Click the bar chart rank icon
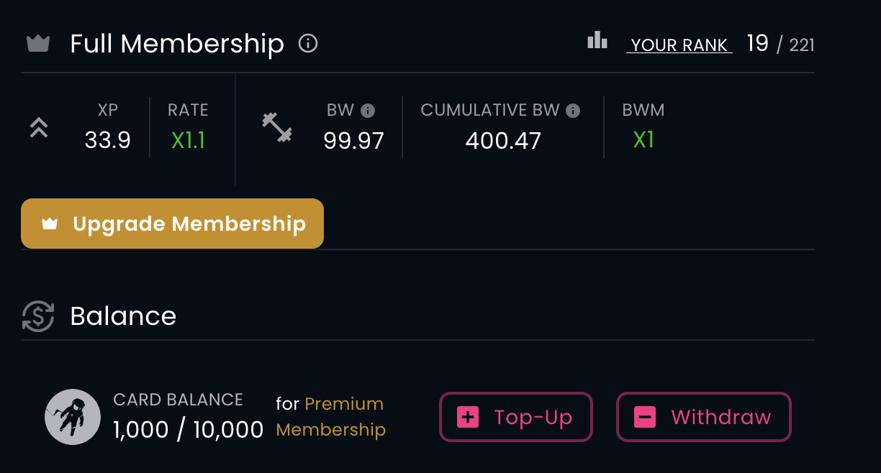The width and height of the screenshot is (881, 473). 597,41
